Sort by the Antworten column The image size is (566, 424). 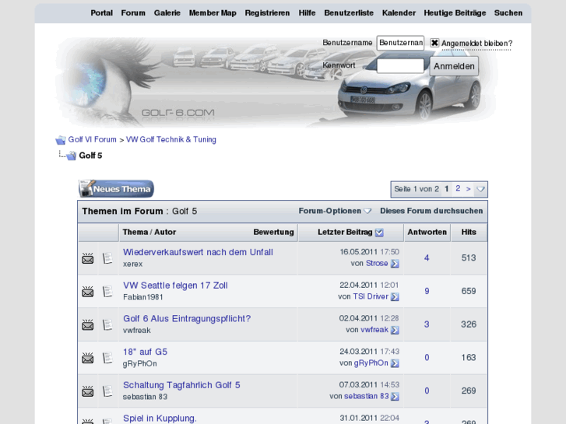[x=427, y=232]
